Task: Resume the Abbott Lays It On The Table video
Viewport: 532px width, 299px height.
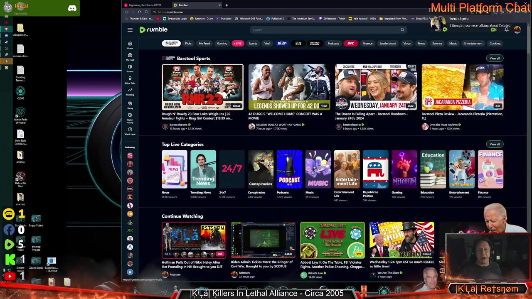Action: (332, 240)
